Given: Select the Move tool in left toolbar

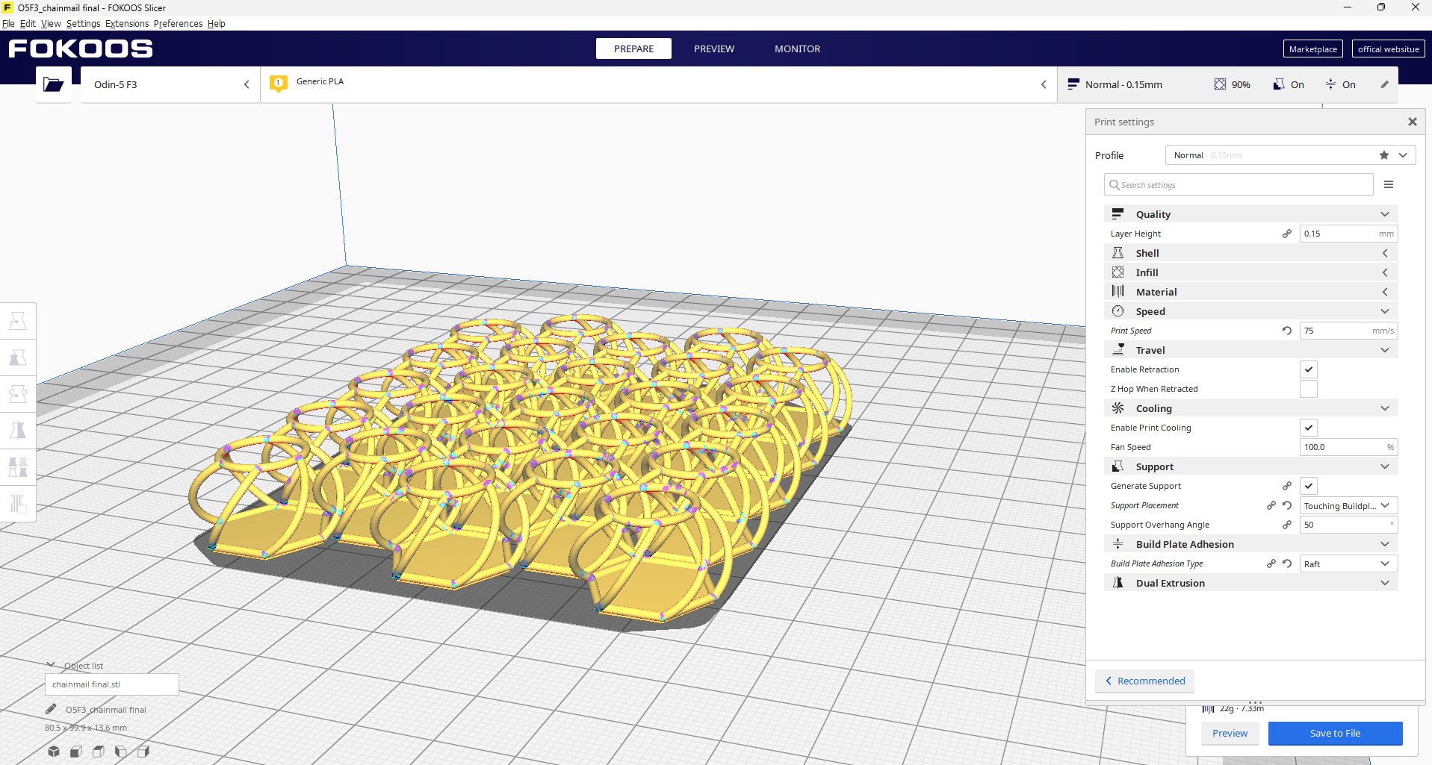Looking at the screenshot, I should 18,321.
